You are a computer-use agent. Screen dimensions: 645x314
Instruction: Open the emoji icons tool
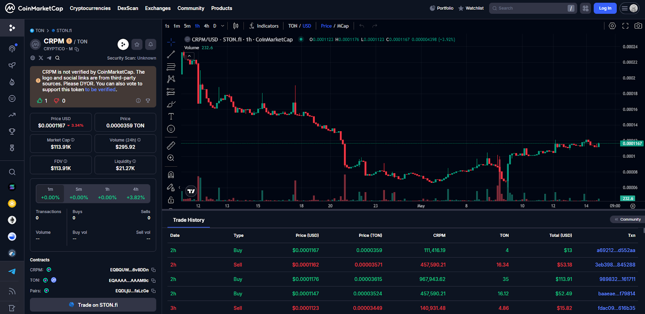tap(171, 129)
